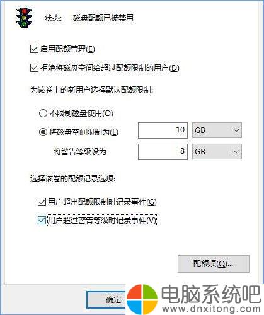Open the GB unit dropdown for disk limit
Image resolution: width=264 pixels, height=315 pixels.
point(217,130)
